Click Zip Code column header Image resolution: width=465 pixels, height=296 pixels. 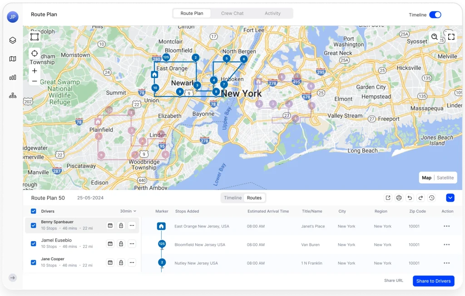tap(417, 211)
